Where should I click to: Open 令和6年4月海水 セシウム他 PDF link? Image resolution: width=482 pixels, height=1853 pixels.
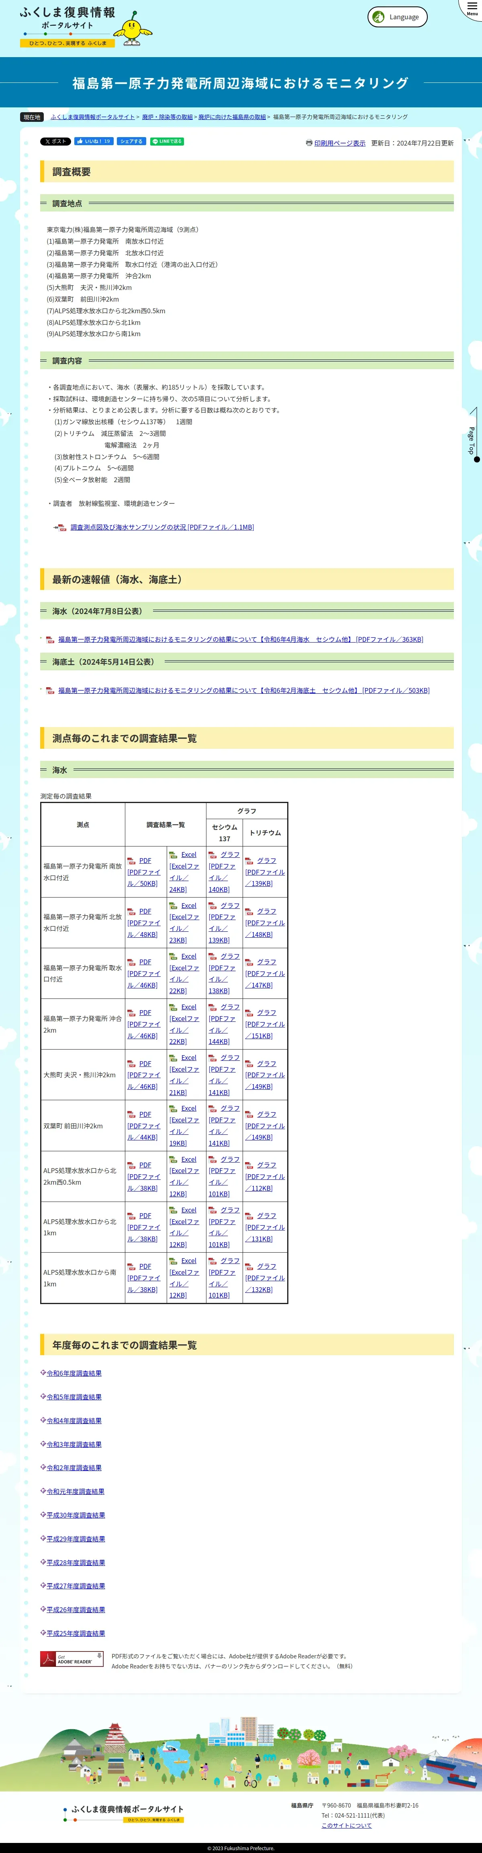pyautogui.click(x=241, y=639)
